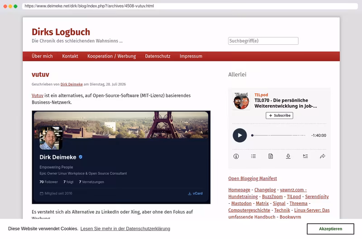Open Kooperation / Werbung menu item

coord(111,56)
